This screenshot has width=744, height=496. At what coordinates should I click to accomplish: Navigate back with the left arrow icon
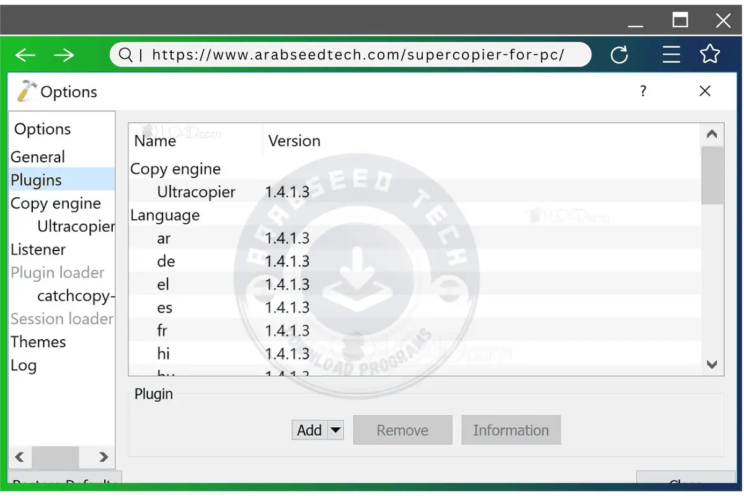(x=25, y=55)
